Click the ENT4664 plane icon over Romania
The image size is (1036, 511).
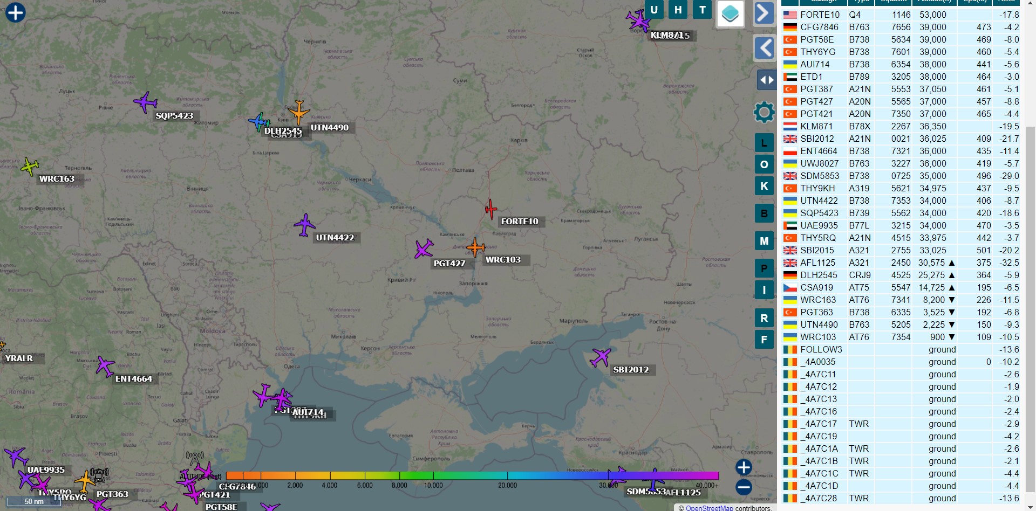105,366
